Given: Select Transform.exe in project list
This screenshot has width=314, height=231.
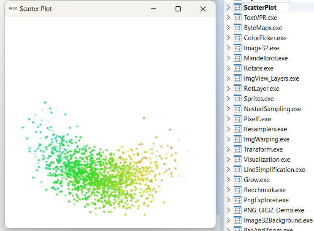Looking at the screenshot, I should pyautogui.click(x=263, y=149).
